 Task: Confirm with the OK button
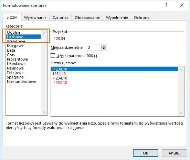[x=146, y=153]
